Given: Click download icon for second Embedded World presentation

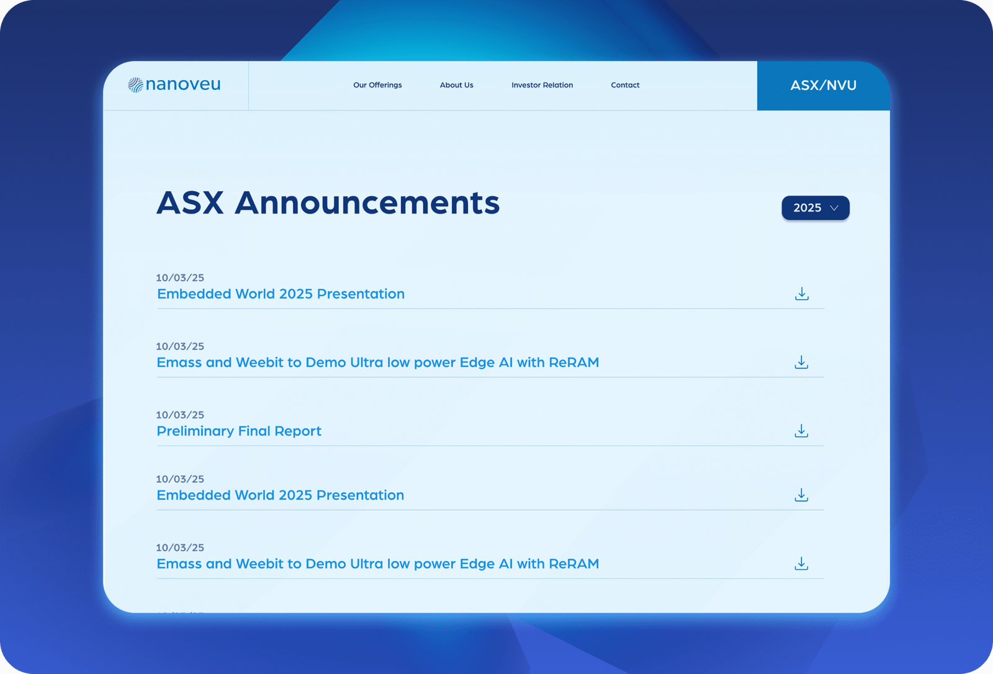Looking at the screenshot, I should (801, 495).
